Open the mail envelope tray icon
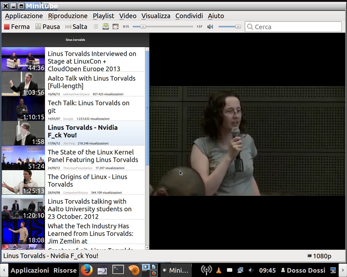The width and height of the screenshot is (347, 277). point(230,270)
